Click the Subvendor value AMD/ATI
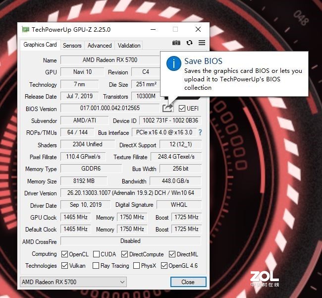 click(84, 120)
